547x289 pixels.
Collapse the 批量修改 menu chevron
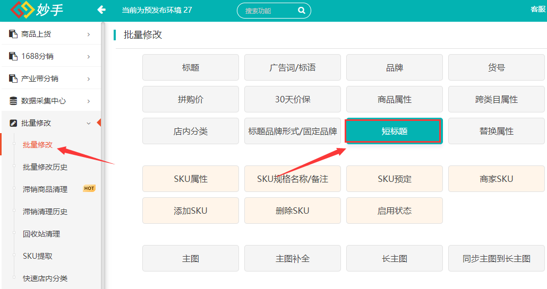(x=88, y=123)
